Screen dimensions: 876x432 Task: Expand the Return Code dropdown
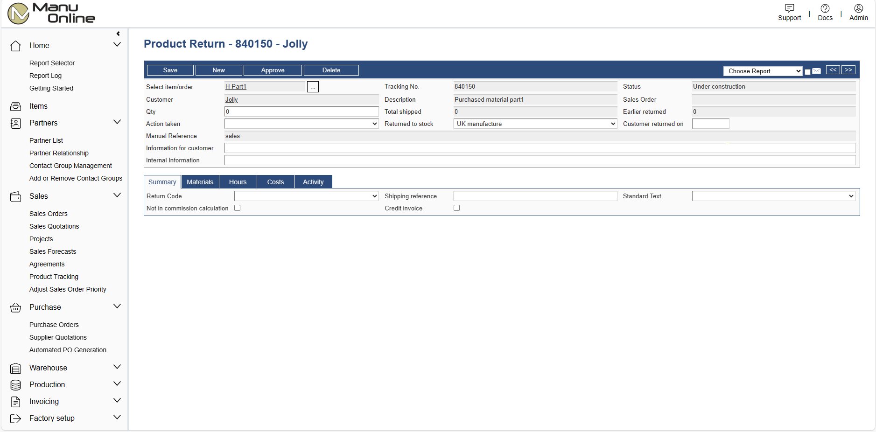pos(306,196)
